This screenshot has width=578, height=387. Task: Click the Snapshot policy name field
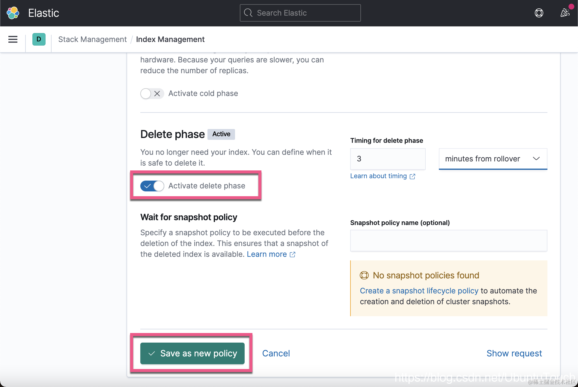point(448,241)
